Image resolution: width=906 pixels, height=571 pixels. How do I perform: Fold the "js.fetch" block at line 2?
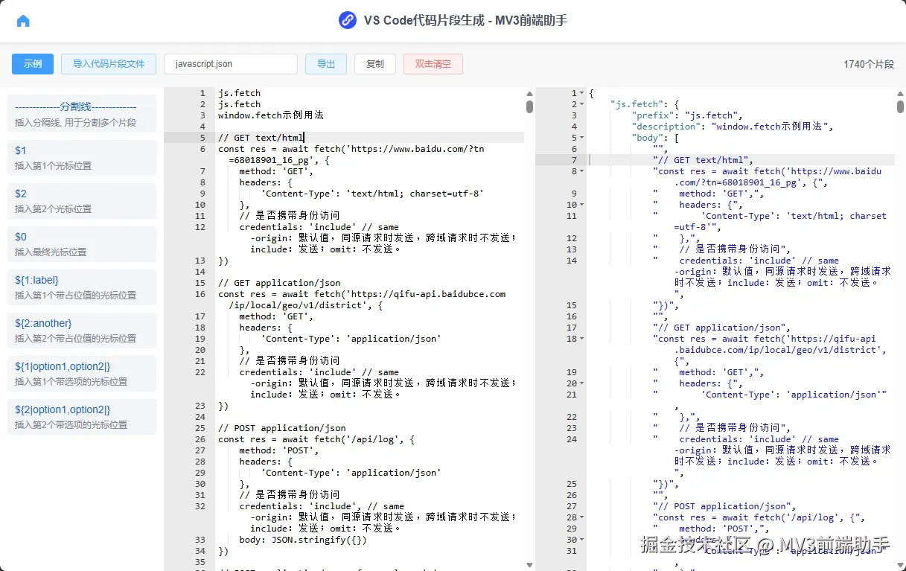[x=582, y=105]
